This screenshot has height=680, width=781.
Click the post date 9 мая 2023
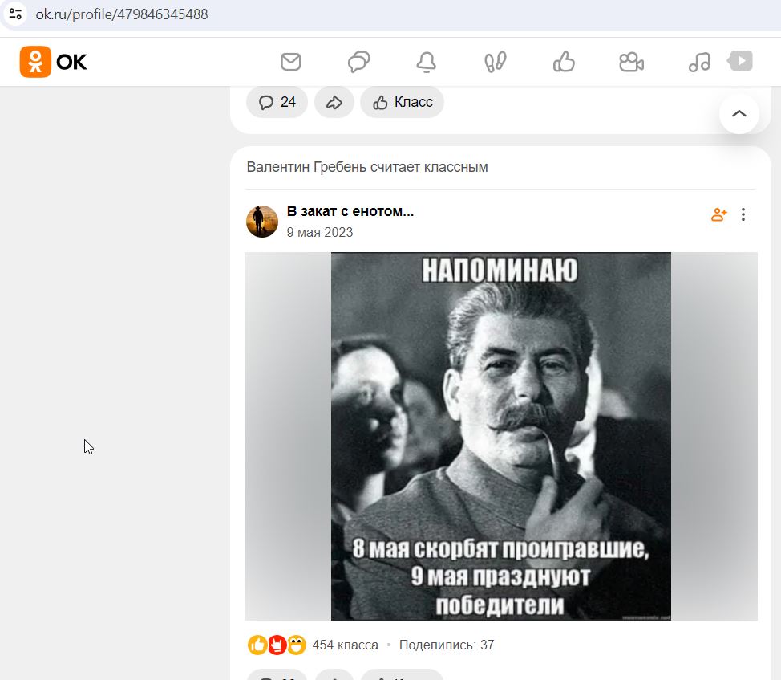(x=320, y=232)
